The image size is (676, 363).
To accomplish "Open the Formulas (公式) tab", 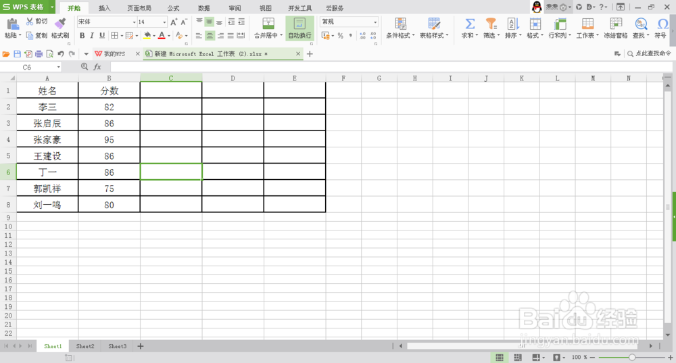I will click(174, 8).
